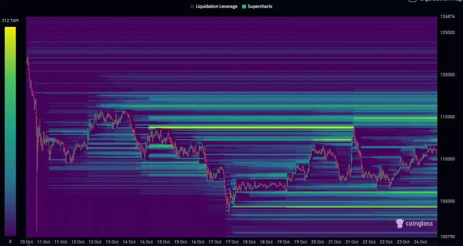Select the 16 Oct label on time axis
The width and height of the screenshot is (463, 246).
pos(197,242)
